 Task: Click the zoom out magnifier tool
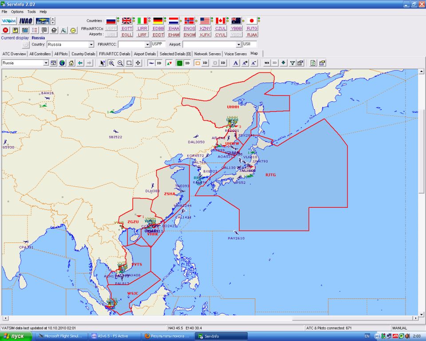tap(120, 63)
